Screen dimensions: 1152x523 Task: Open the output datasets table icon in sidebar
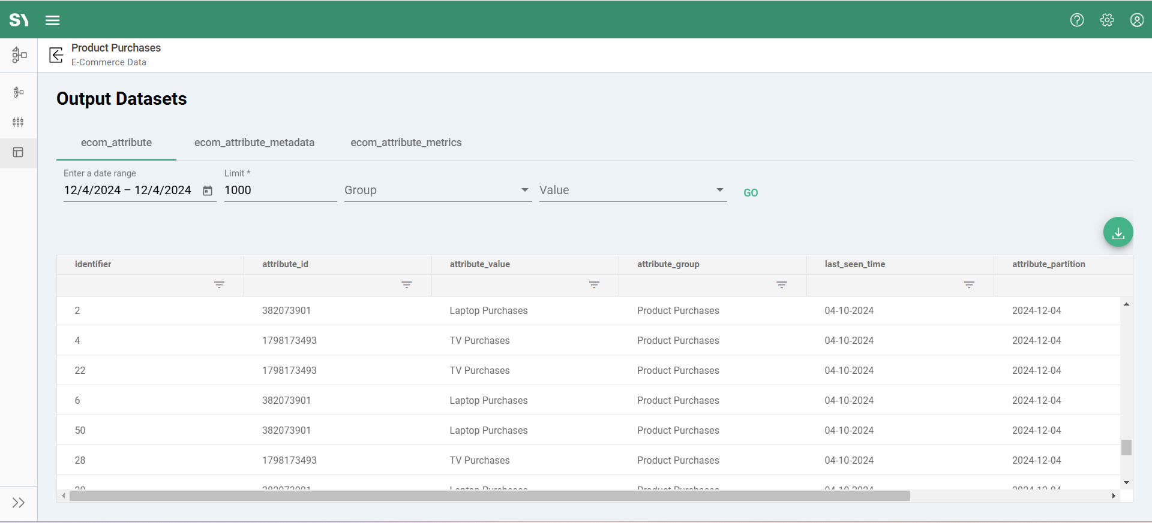(19, 153)
